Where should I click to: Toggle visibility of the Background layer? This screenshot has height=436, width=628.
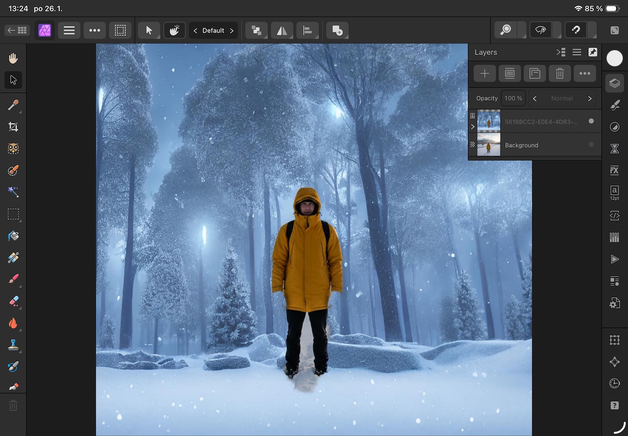click(591, 145)
